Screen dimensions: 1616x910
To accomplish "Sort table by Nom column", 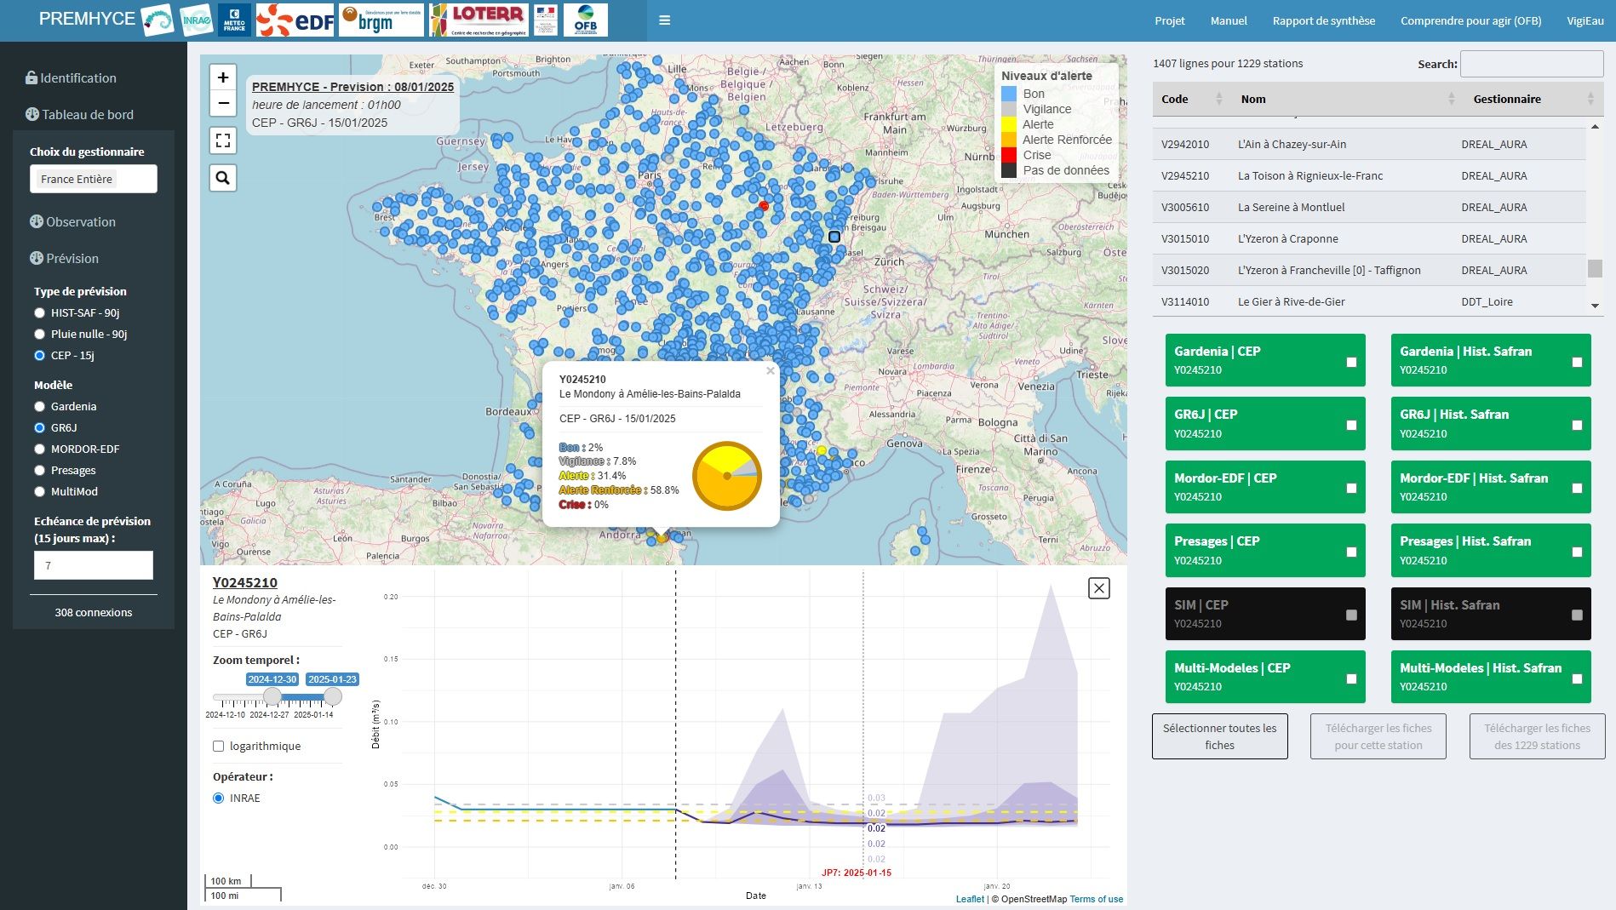I will [x=1347, y=99].
